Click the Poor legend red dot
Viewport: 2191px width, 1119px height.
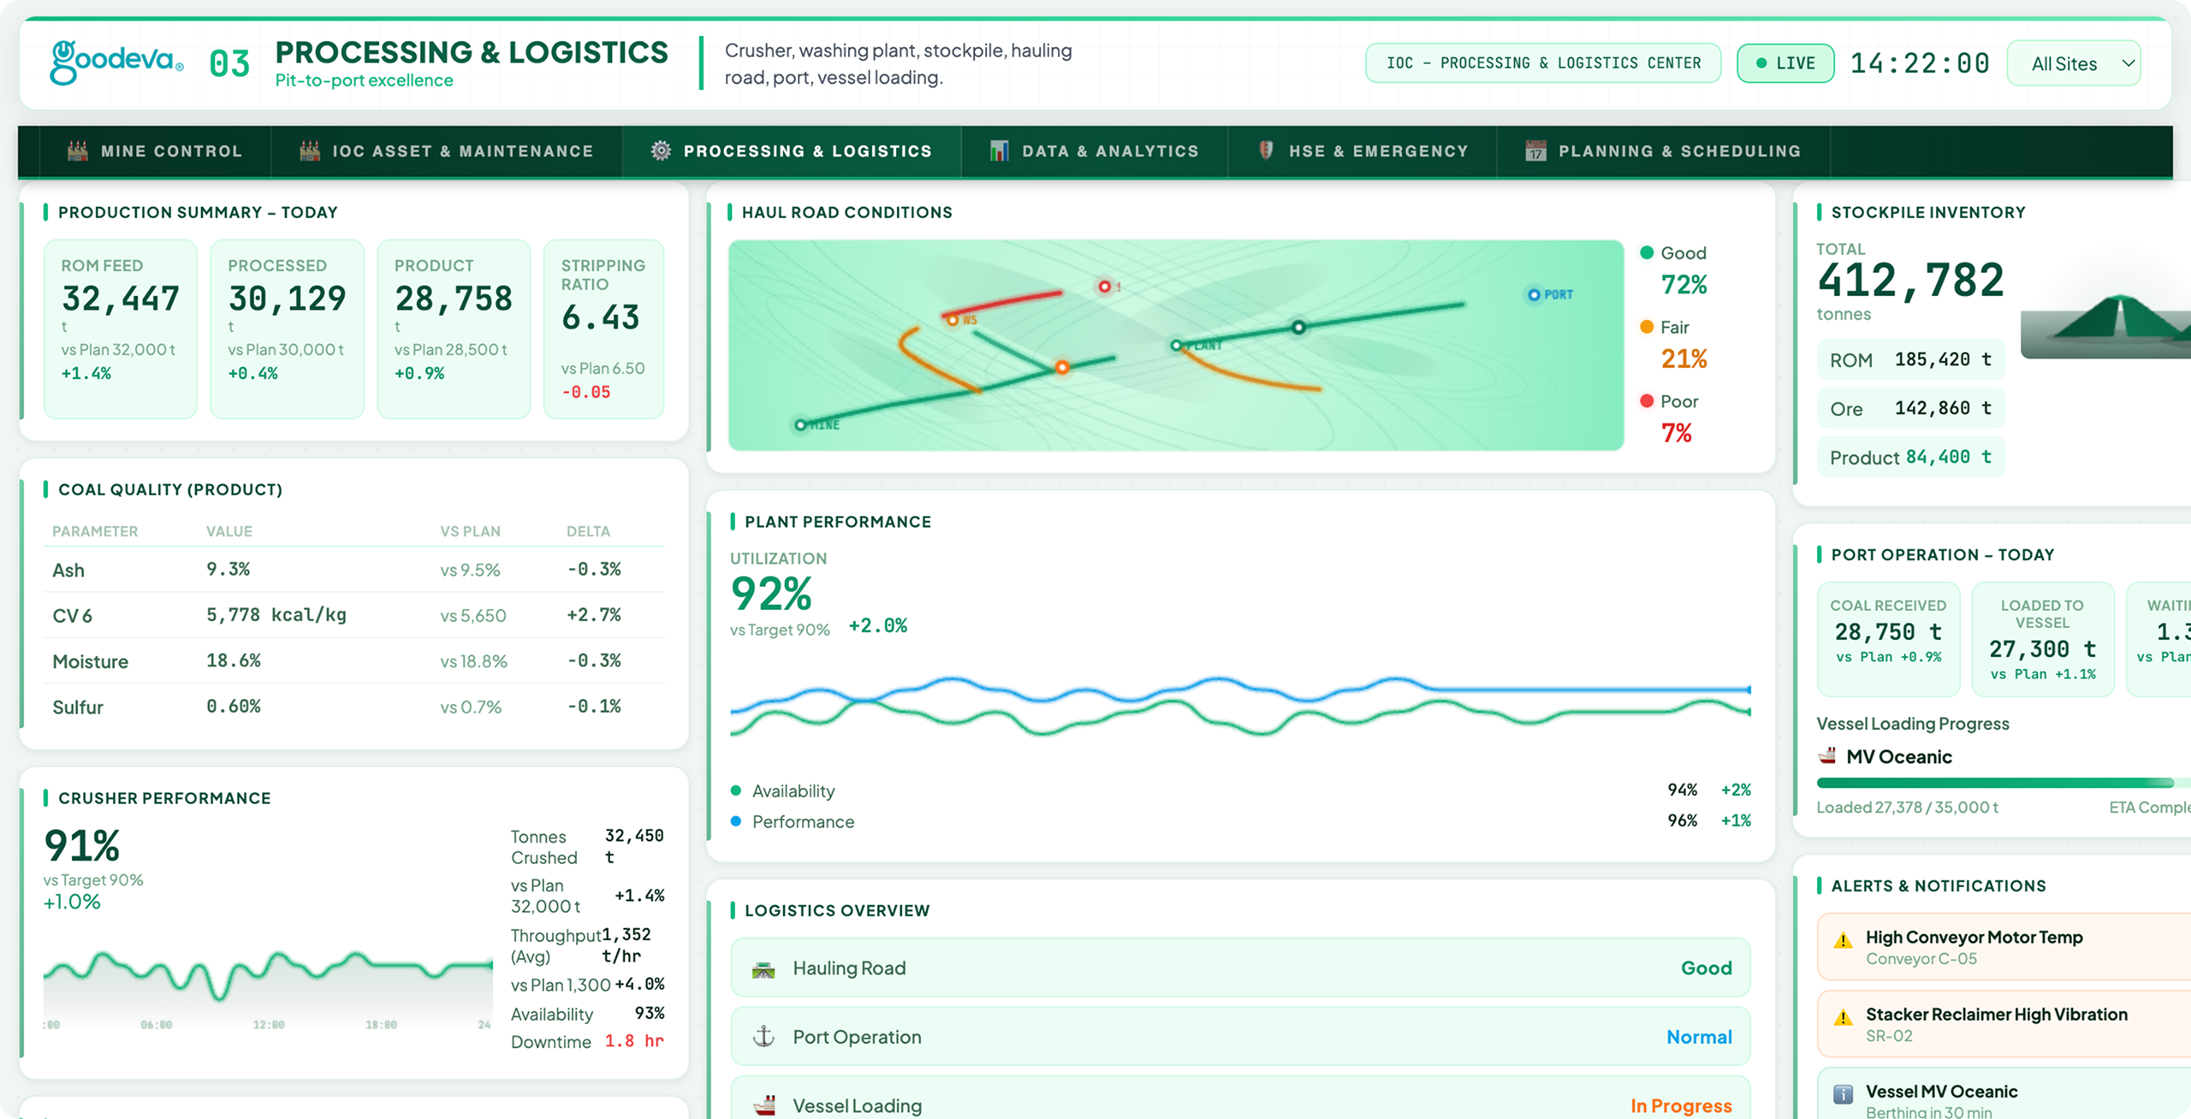(x=1647, y=400)
